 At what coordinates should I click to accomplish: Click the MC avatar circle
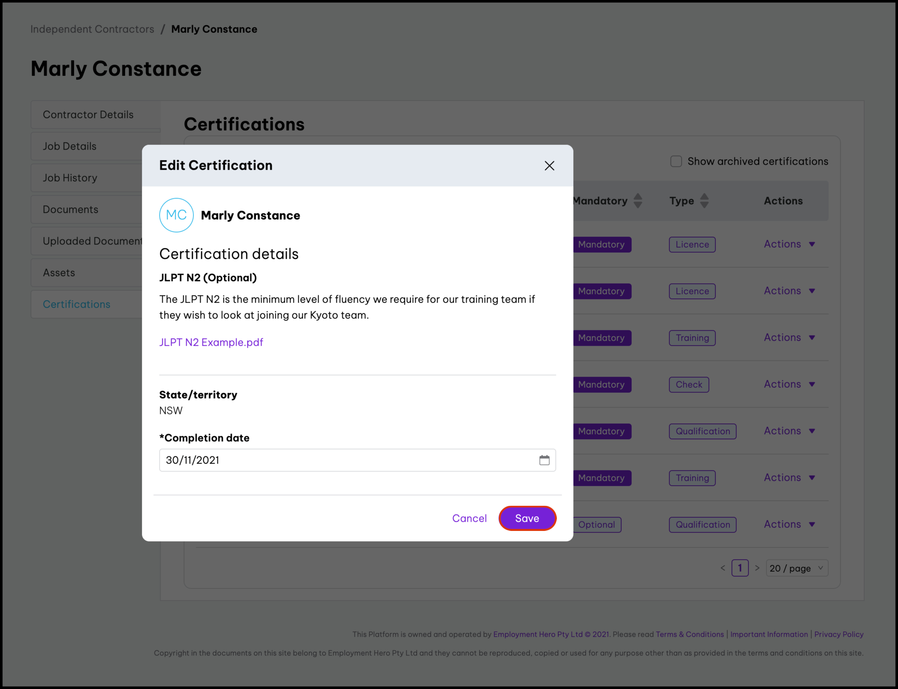pos(177,215)
